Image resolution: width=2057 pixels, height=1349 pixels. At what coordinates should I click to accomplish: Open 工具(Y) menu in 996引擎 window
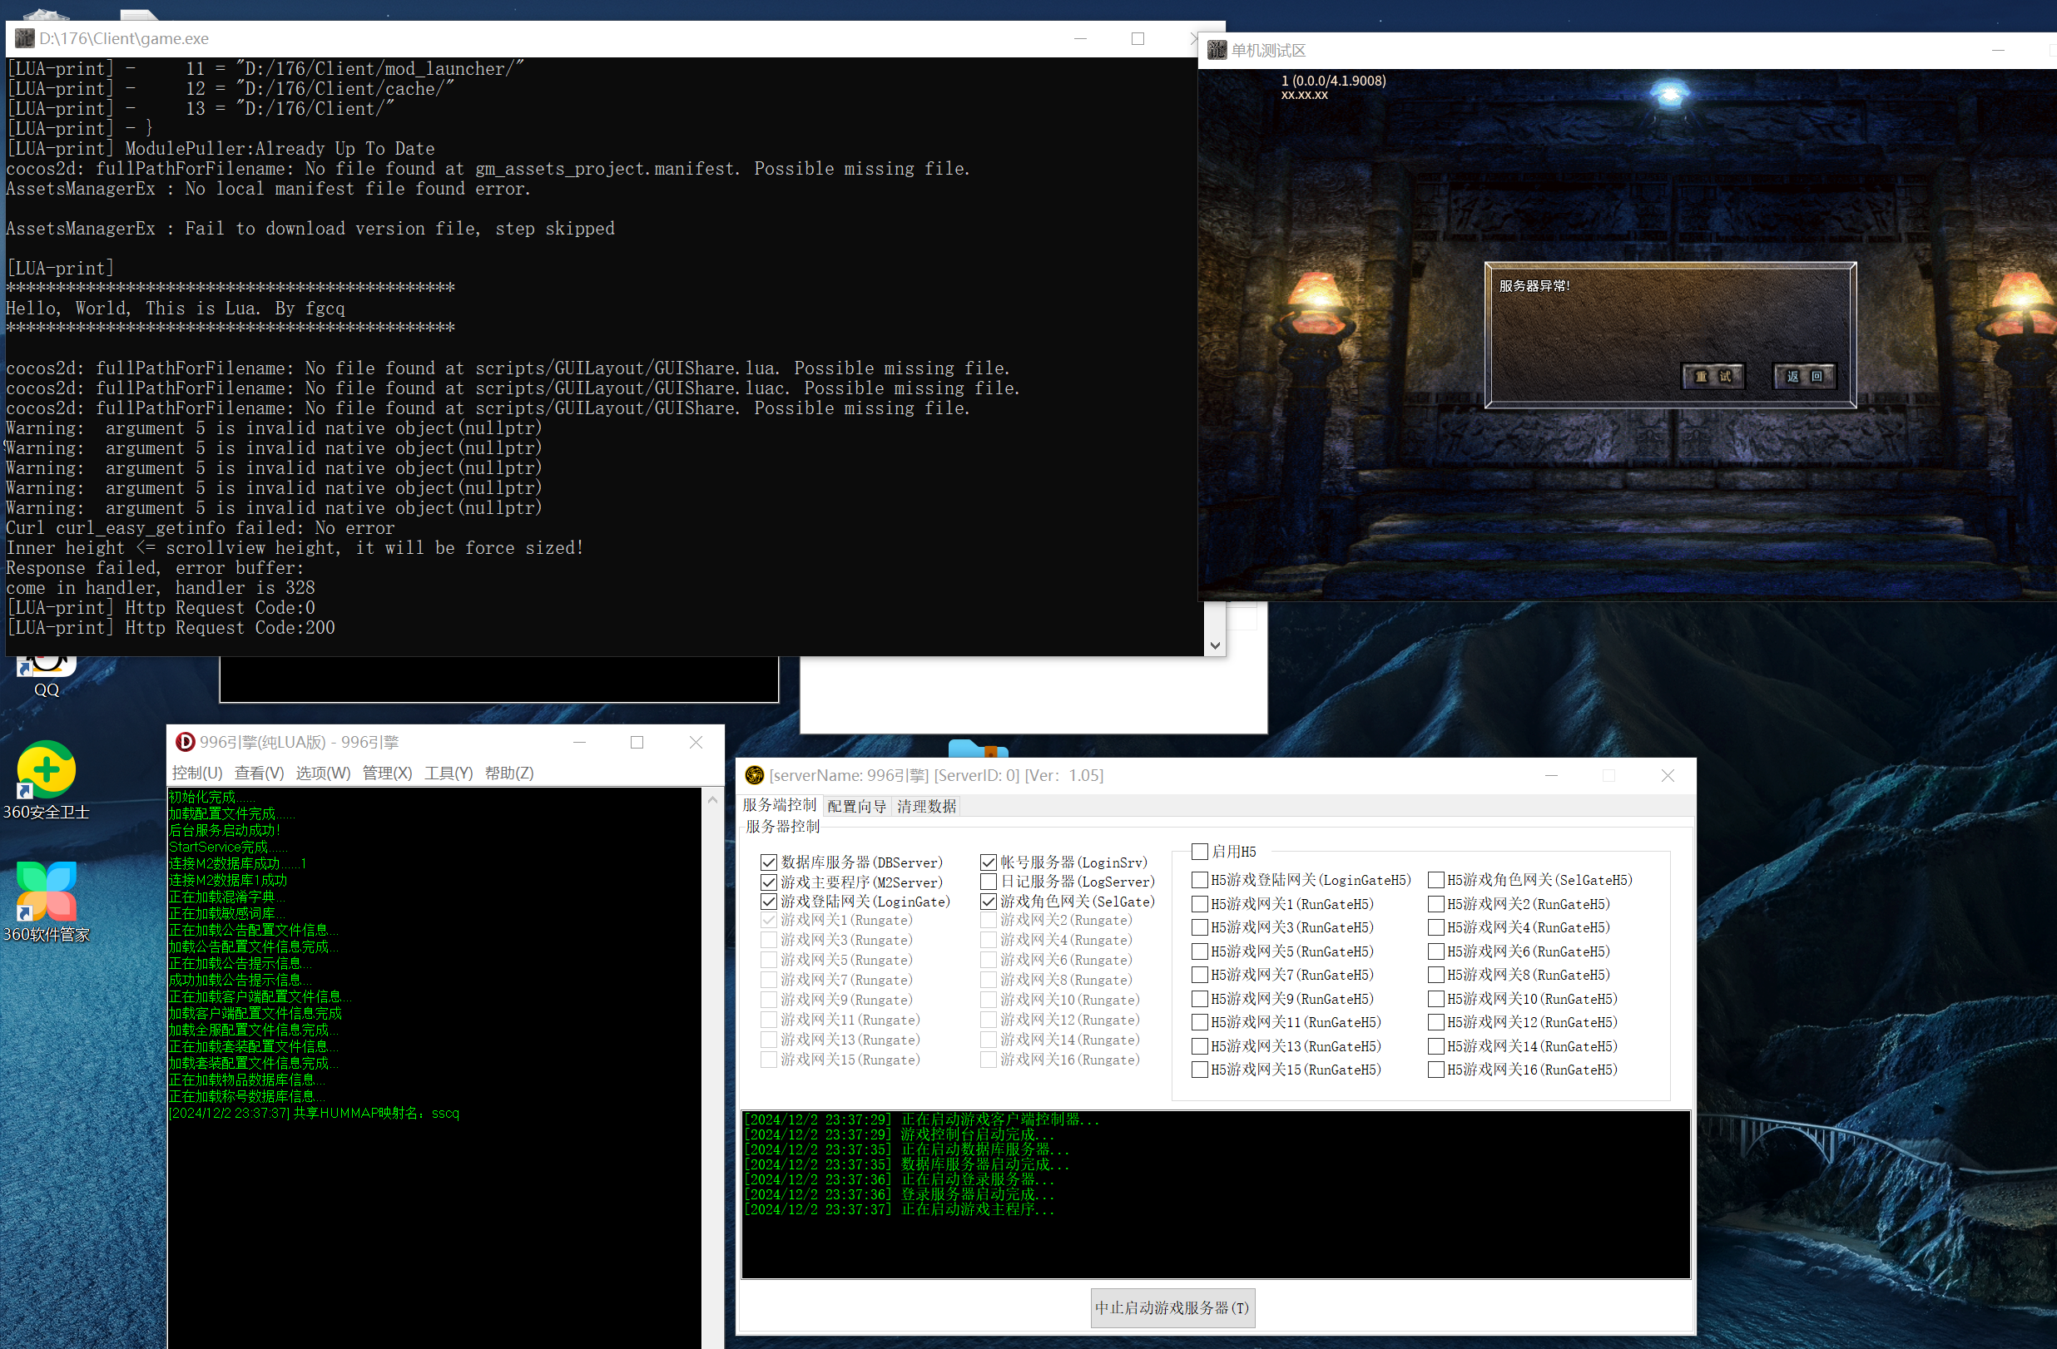[x=449, y=773]
